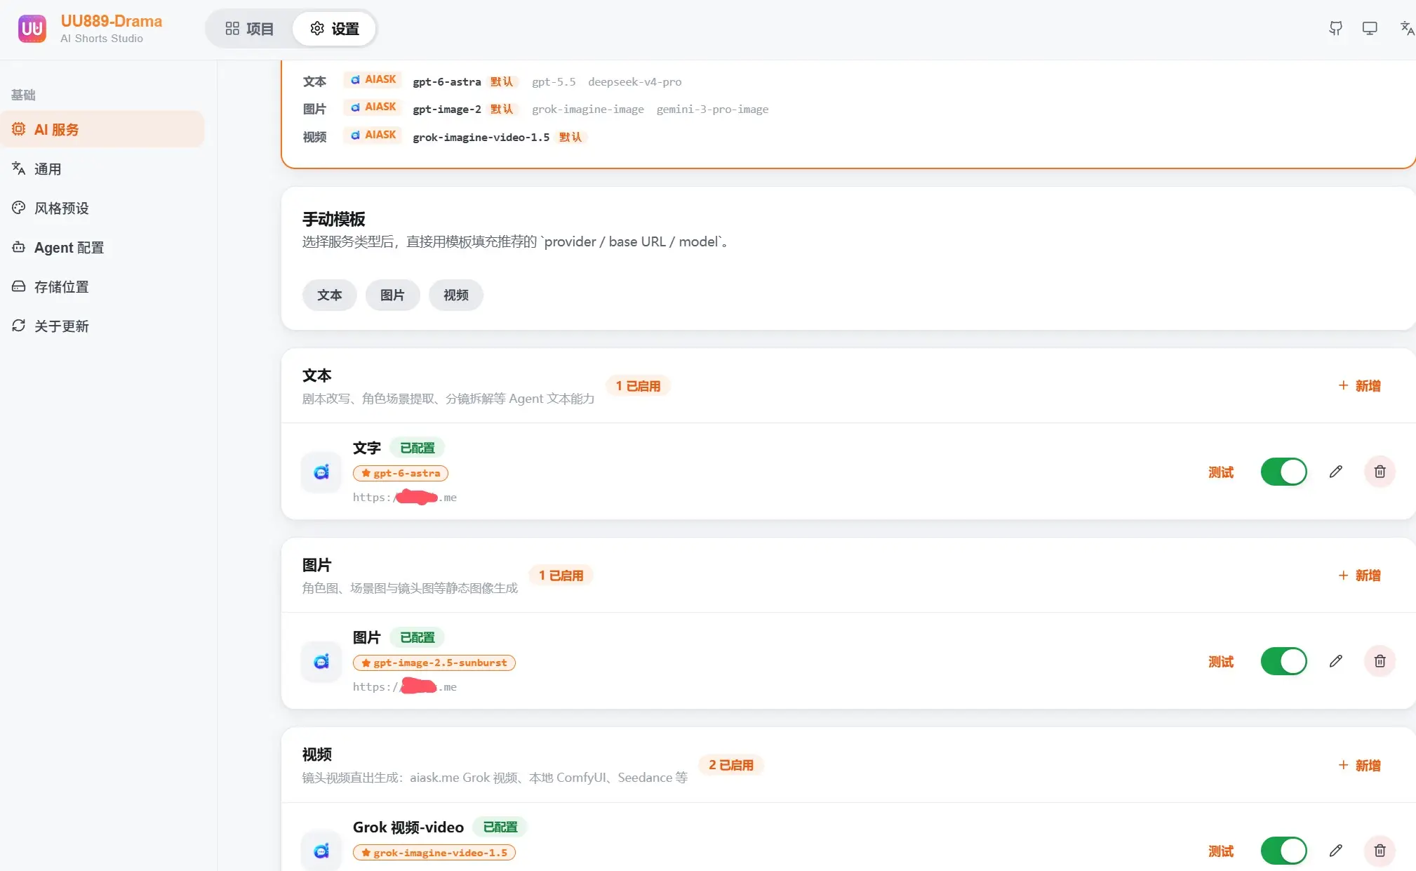The width and height of the screenshot is (1416, 871).
Task: Select the 设置 tab
Action: coord(335,29)
